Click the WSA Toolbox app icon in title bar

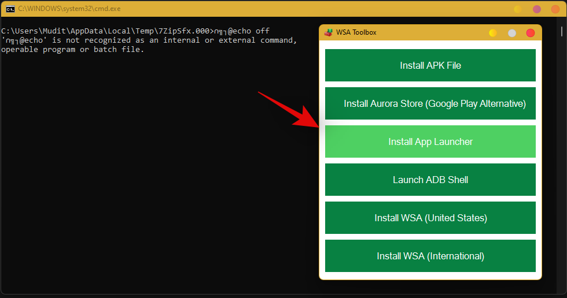click(328, 32)
